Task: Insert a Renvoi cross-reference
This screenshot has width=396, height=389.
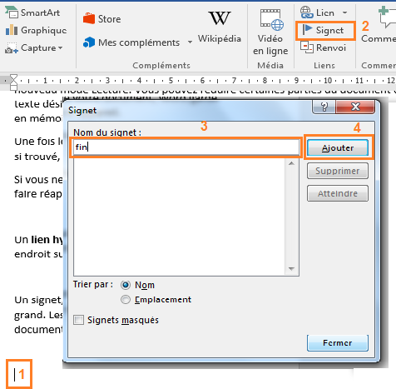Action: tap(324, 47)
